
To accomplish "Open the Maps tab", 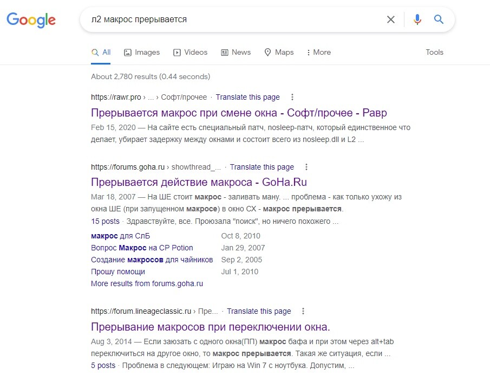I will pos(279,52).
